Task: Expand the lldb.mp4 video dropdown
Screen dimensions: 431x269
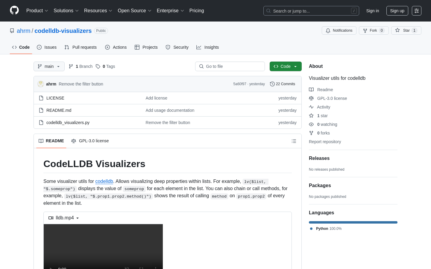Action: (x=64, y=218)
